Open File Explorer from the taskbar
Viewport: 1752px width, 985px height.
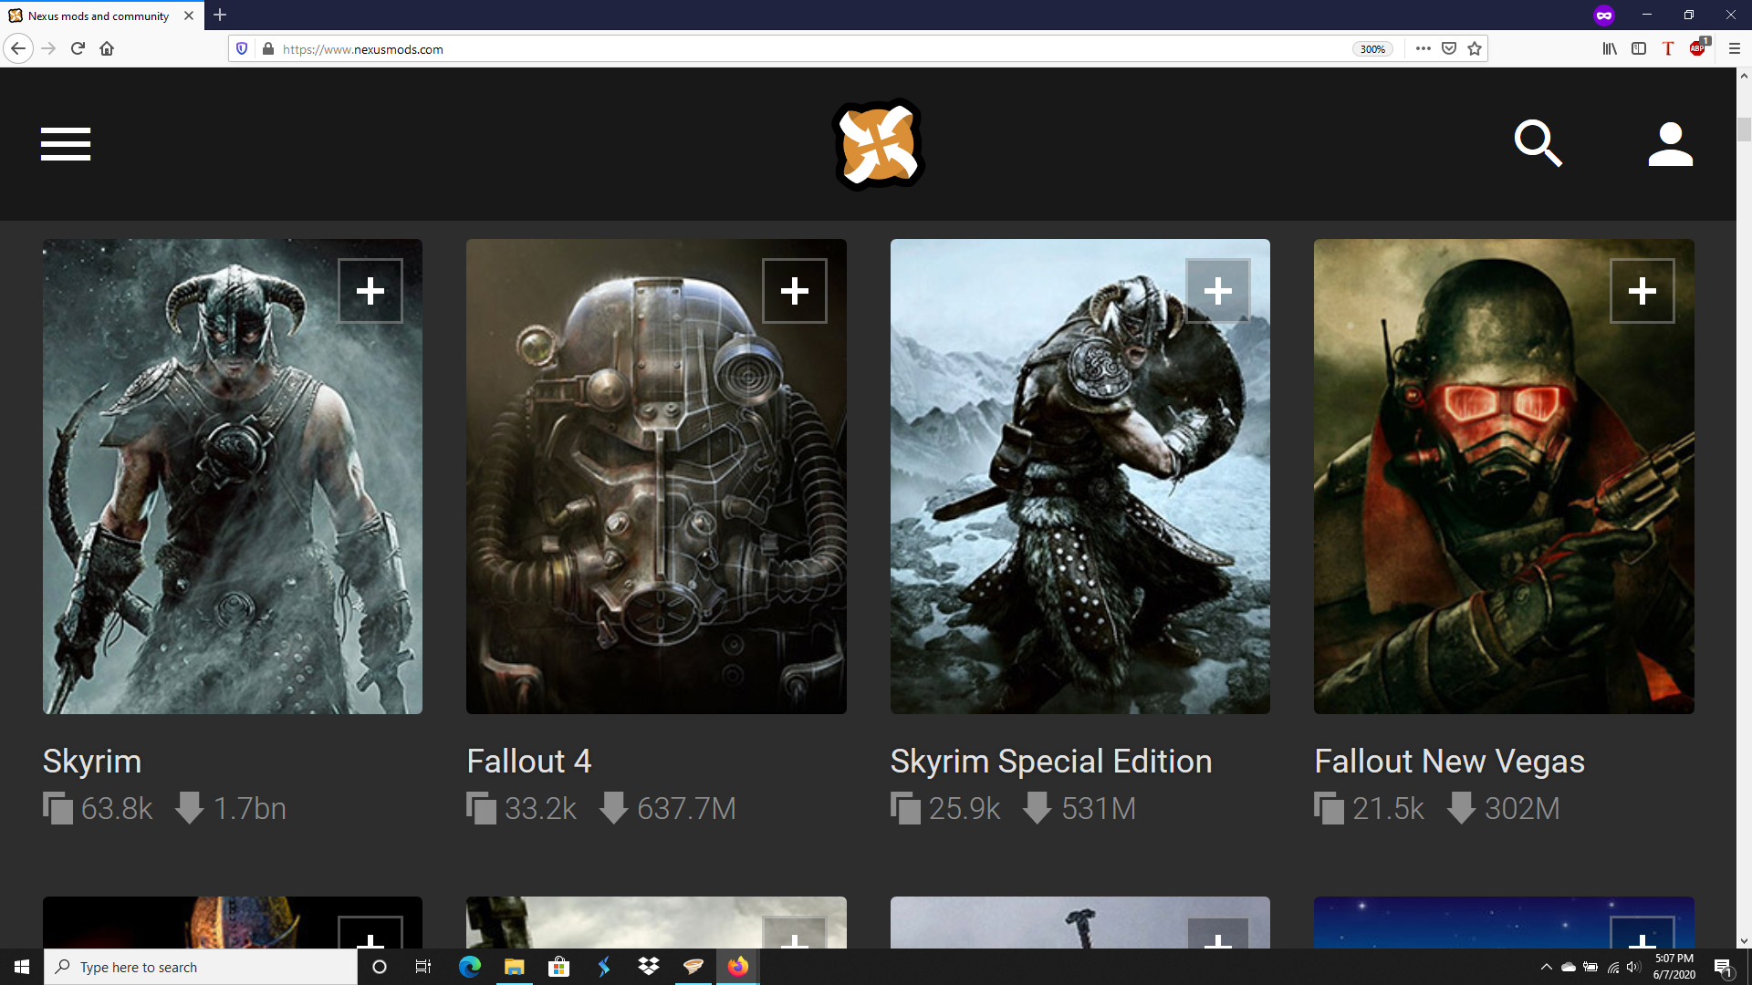pyautogui.click(x=515, y=967)
